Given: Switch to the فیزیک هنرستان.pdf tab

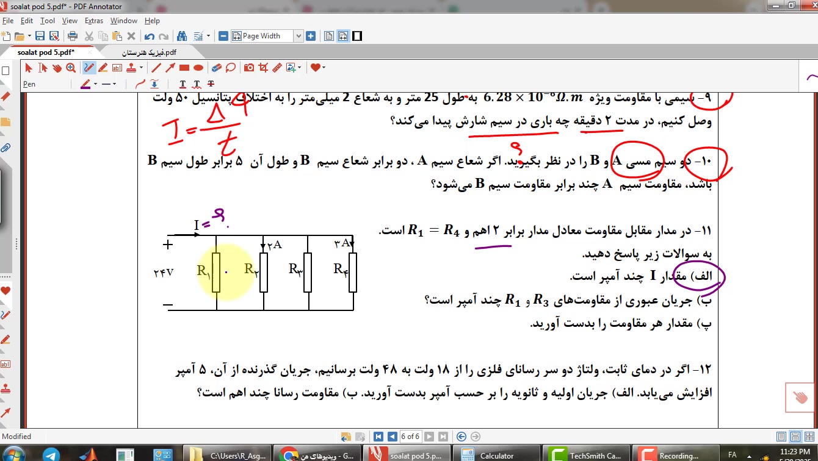Looking at the screenshot, I should coord(149,52).
